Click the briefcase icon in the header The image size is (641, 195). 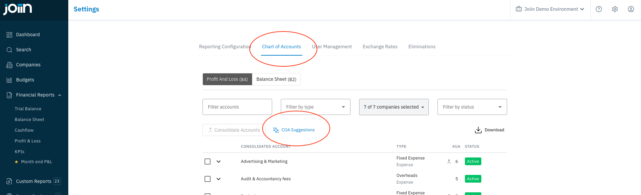519,9
